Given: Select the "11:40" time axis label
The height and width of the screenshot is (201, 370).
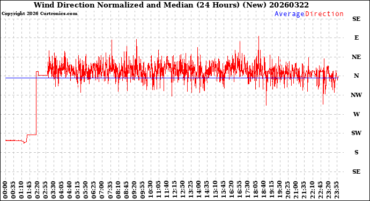Looking at the screenshot, I should pyautogui.click(x=166, y=190).
